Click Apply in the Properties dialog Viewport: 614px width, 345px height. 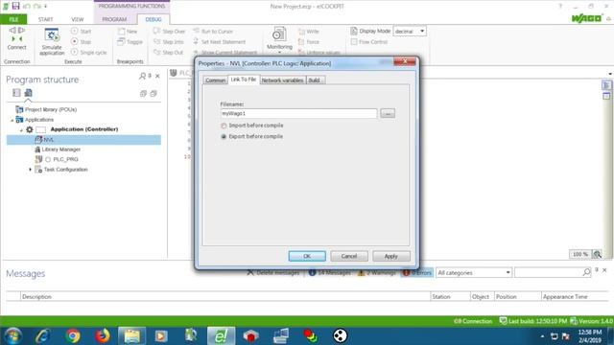391,256
